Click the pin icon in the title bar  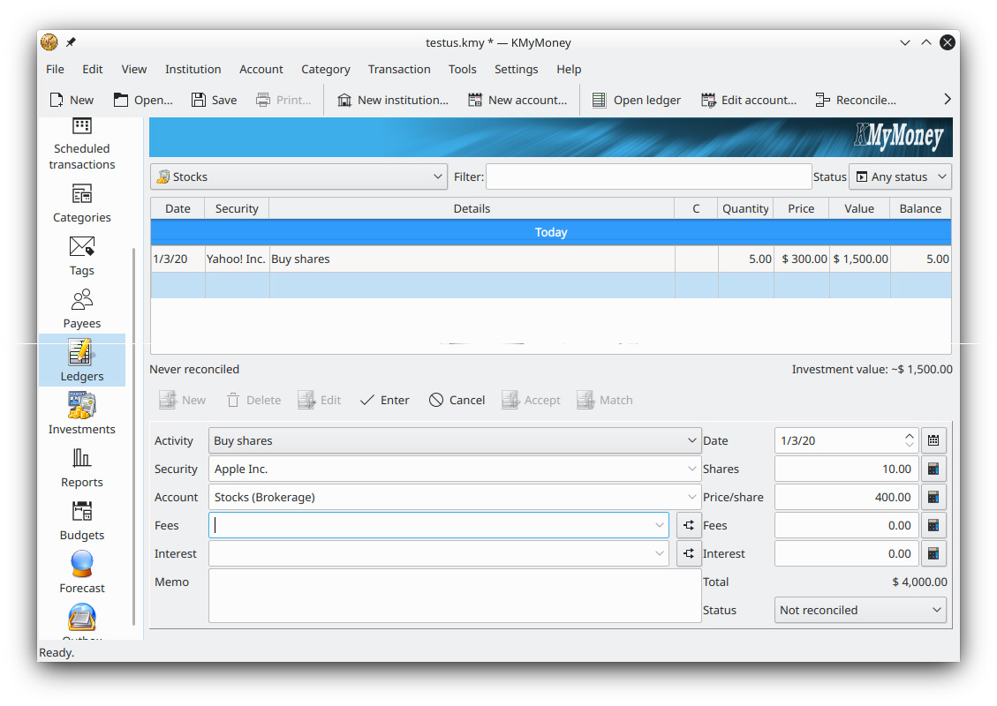tap(72, 42)
